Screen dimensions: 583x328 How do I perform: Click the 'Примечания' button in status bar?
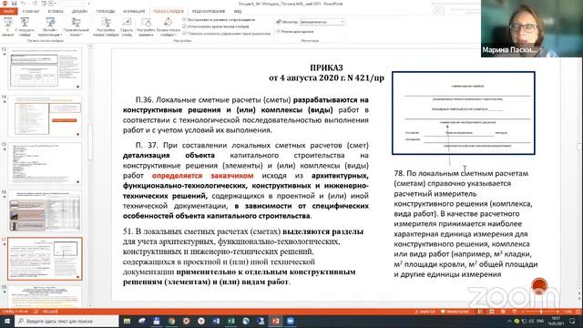click(455, 312)
